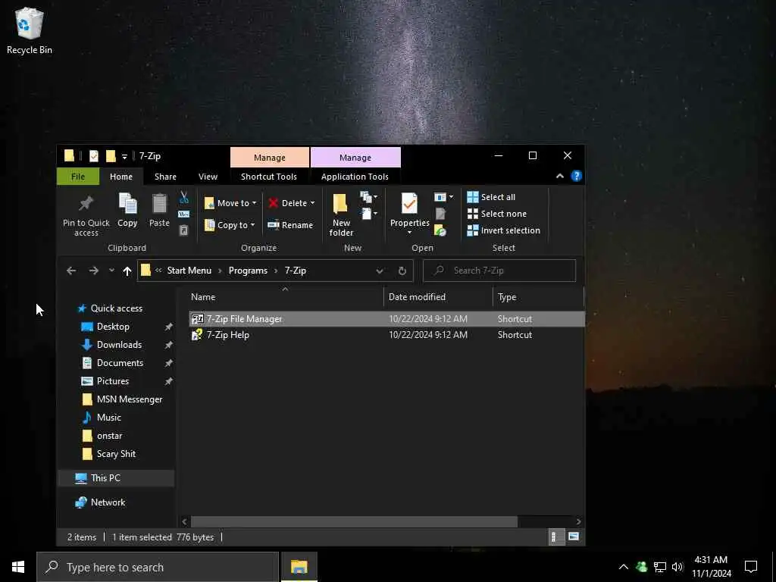776x582 pixels.
Task: Open the Application Tools tab
Action: coord(355,177)
